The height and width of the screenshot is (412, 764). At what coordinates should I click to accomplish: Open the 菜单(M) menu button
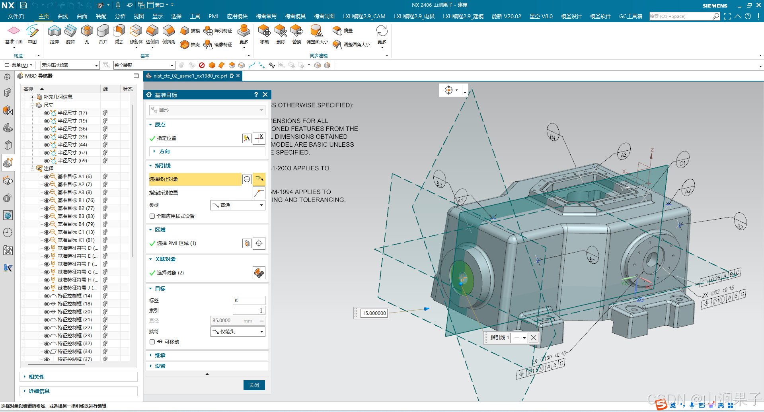(x=18, y=65)
